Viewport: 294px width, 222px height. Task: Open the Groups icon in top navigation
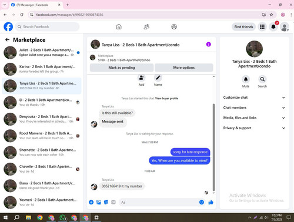(x=174, y=26)
